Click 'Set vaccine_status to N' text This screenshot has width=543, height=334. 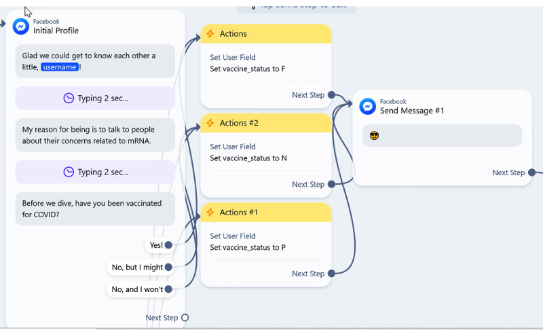point(248,158)
